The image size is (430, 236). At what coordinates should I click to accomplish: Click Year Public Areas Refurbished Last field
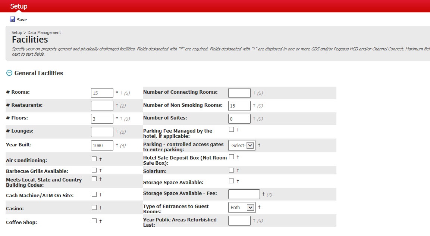tap(239, 221)
